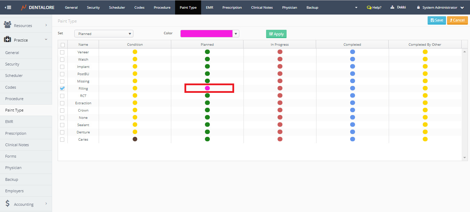
Task: Click the System Administrator lock icon
Action: point(419,7)
